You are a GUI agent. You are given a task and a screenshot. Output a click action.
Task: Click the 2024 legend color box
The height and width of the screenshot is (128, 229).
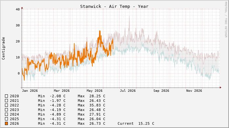pos(6,114)
